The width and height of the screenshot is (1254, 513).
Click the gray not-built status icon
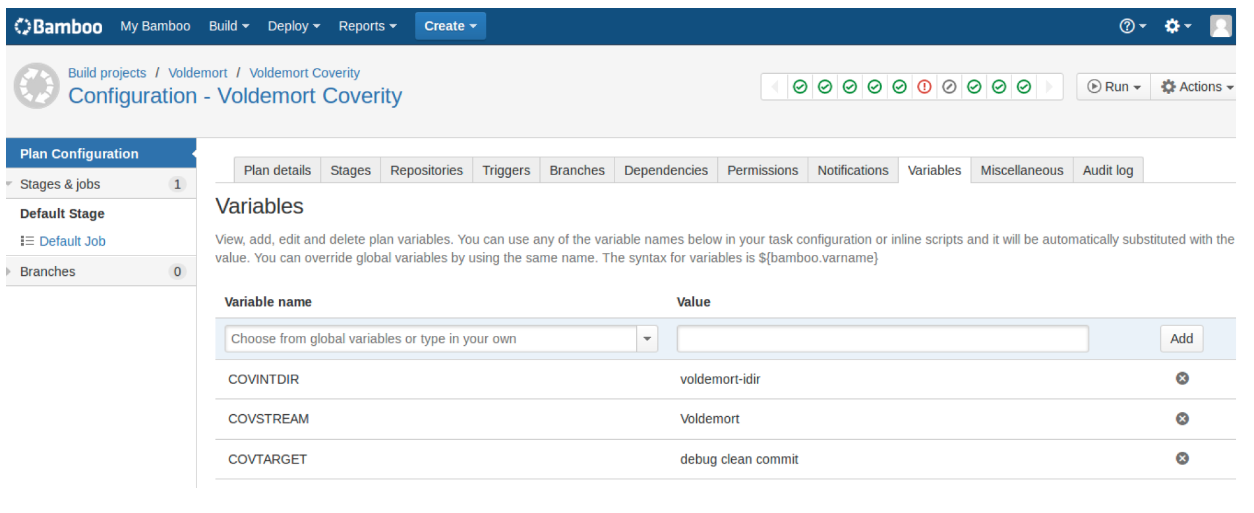pyautogui.click(x=949, y=87)
